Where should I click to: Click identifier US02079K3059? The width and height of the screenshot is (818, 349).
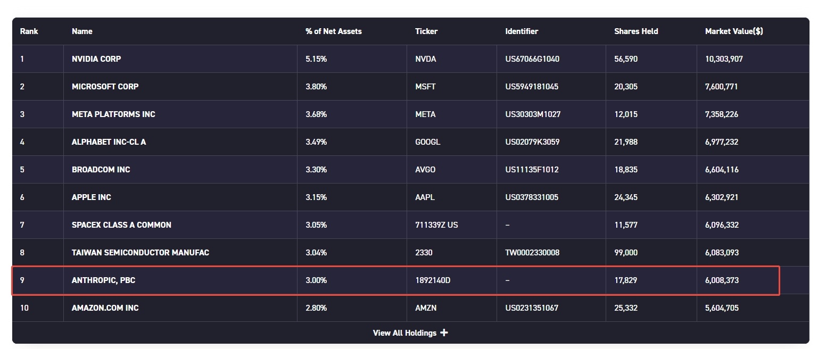pyautogui.click(x=532, y=142)
